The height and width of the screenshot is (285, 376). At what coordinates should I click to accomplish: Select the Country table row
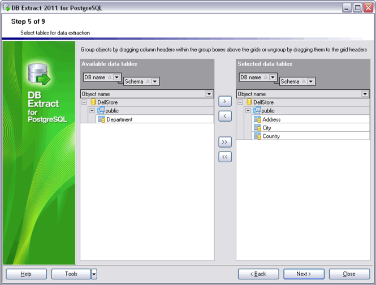point(311,136)
